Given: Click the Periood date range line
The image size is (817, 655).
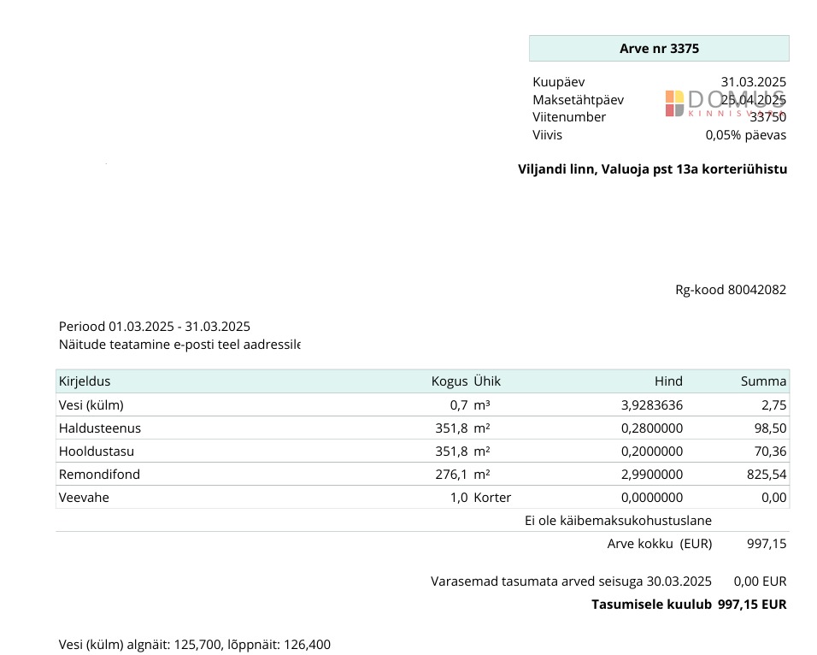Looking at the screenshot, I should click(x=155, y=327).
